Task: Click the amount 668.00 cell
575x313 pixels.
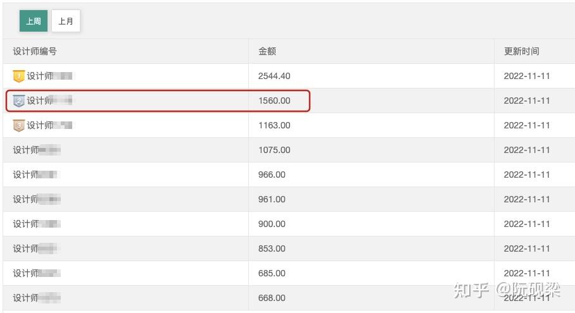Action: point(272,298)
